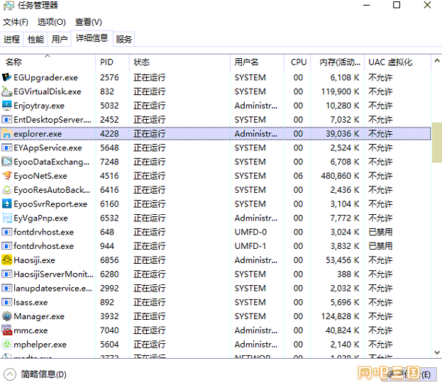Click the 简略信息(D) link text
The height and width of the screenshot is (390, 442).
(43, 374)
